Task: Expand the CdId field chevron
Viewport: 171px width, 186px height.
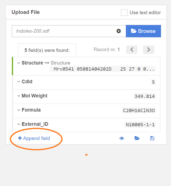Action: [19, 82]
